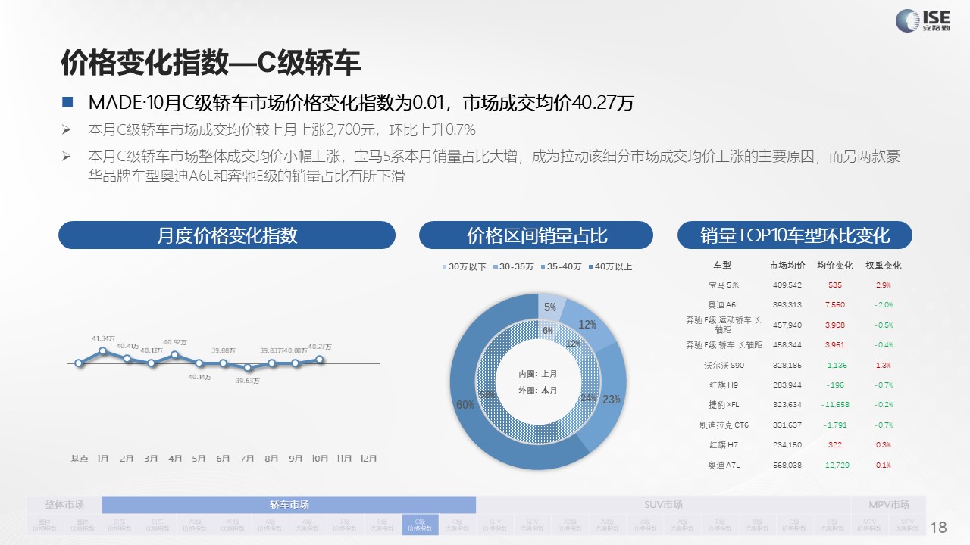Open the MPV市场 navigation section
Screen dimensions: 970x545
coord(889,505)
